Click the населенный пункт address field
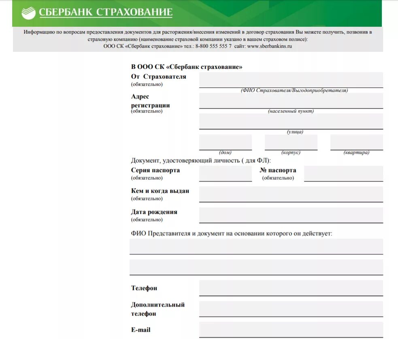398x339 pixels. [x=291, y=100]
